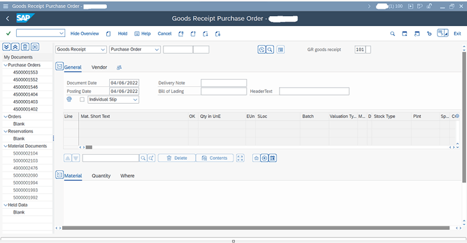The height and width of the screenshot is (243, 467).
Task: Click the trash icon above My Documents
Action: point(25,47)
